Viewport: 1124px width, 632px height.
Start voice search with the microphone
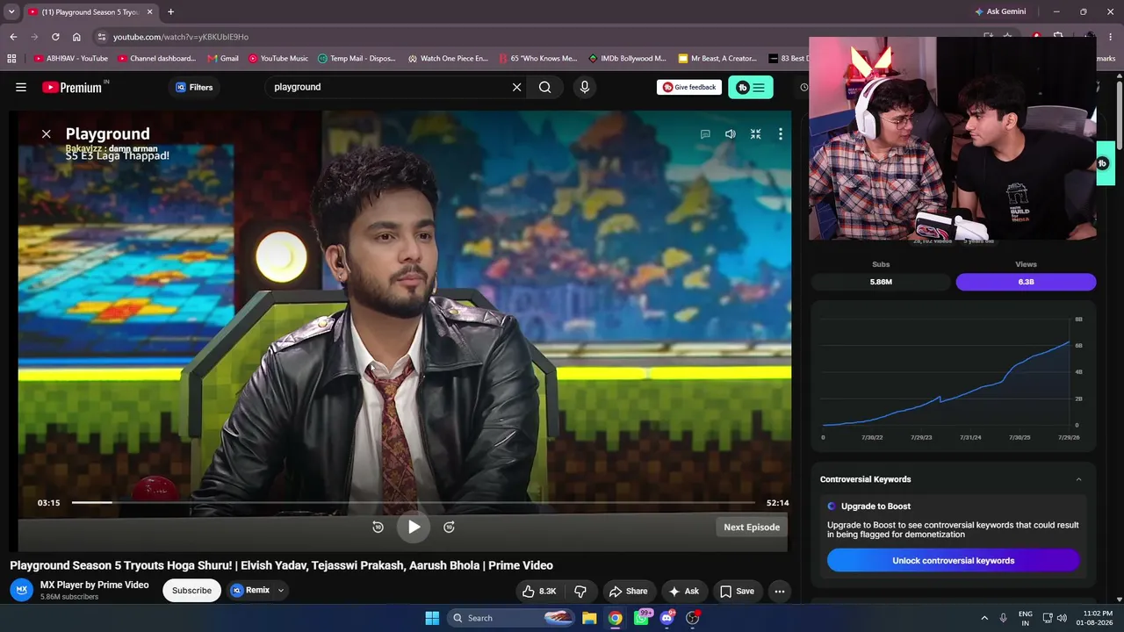point(585,87)
